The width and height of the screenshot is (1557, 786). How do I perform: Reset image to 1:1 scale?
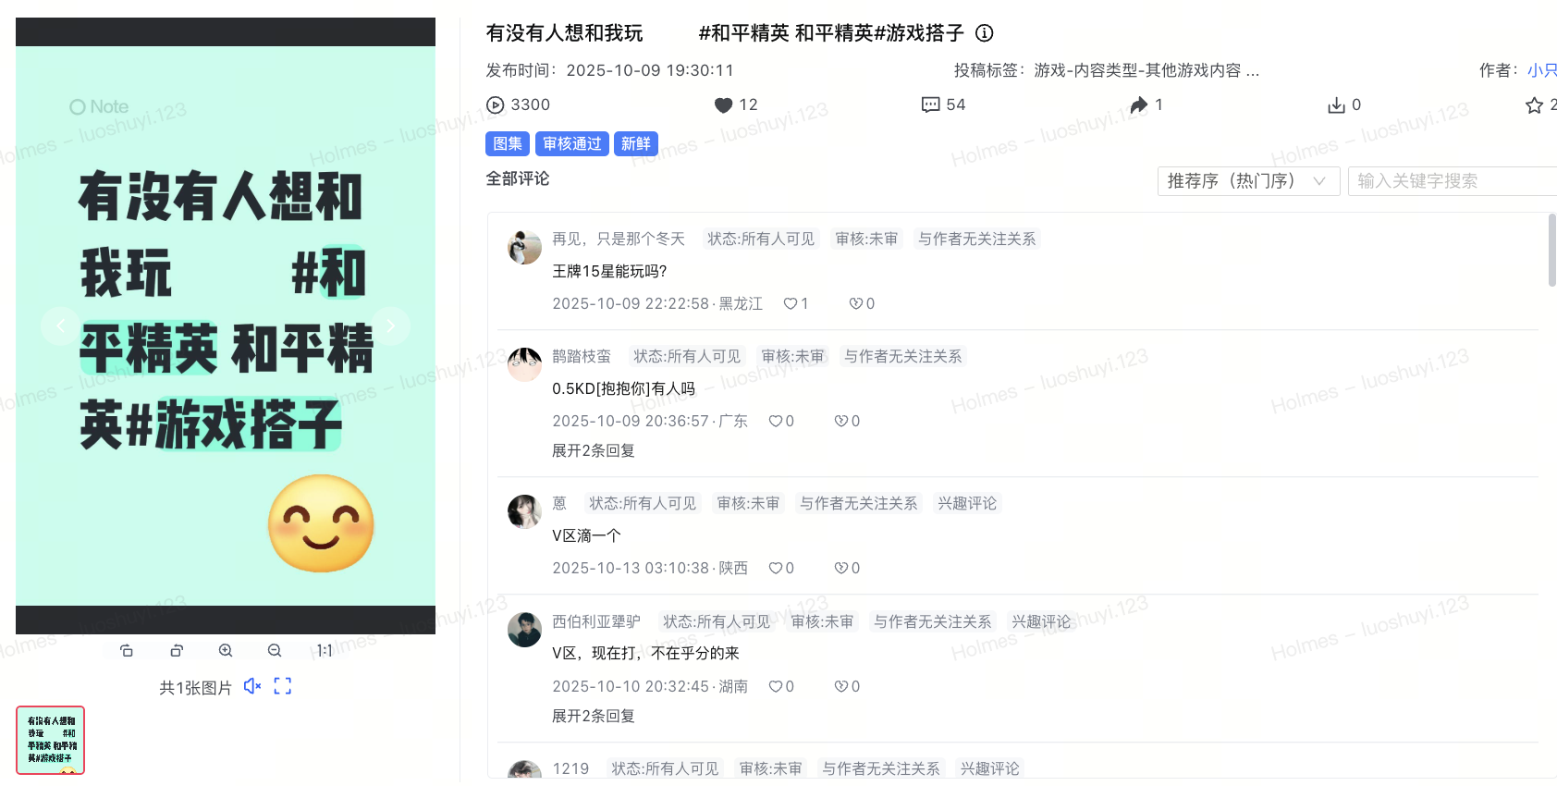(x=325, y=651)
